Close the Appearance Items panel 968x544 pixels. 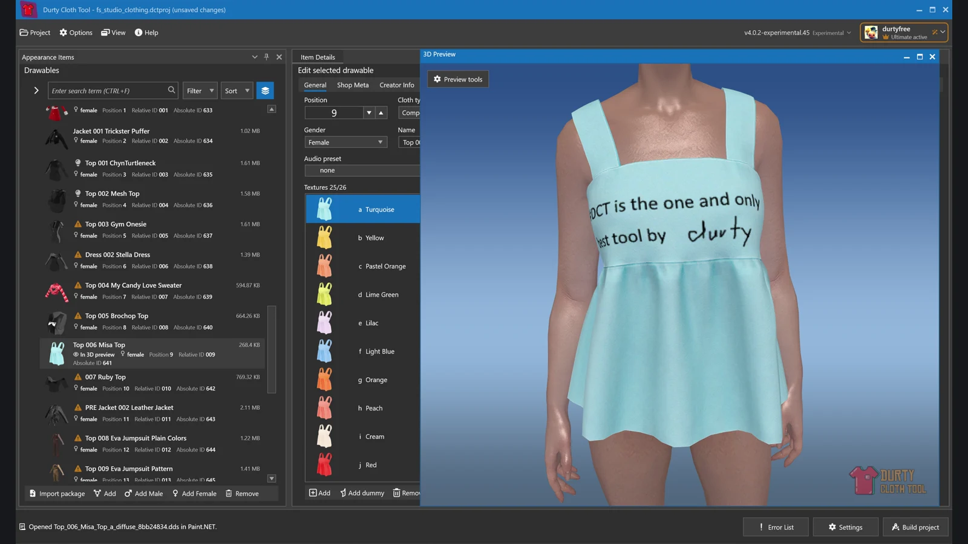pyautogui.click(x=279, y=57)
